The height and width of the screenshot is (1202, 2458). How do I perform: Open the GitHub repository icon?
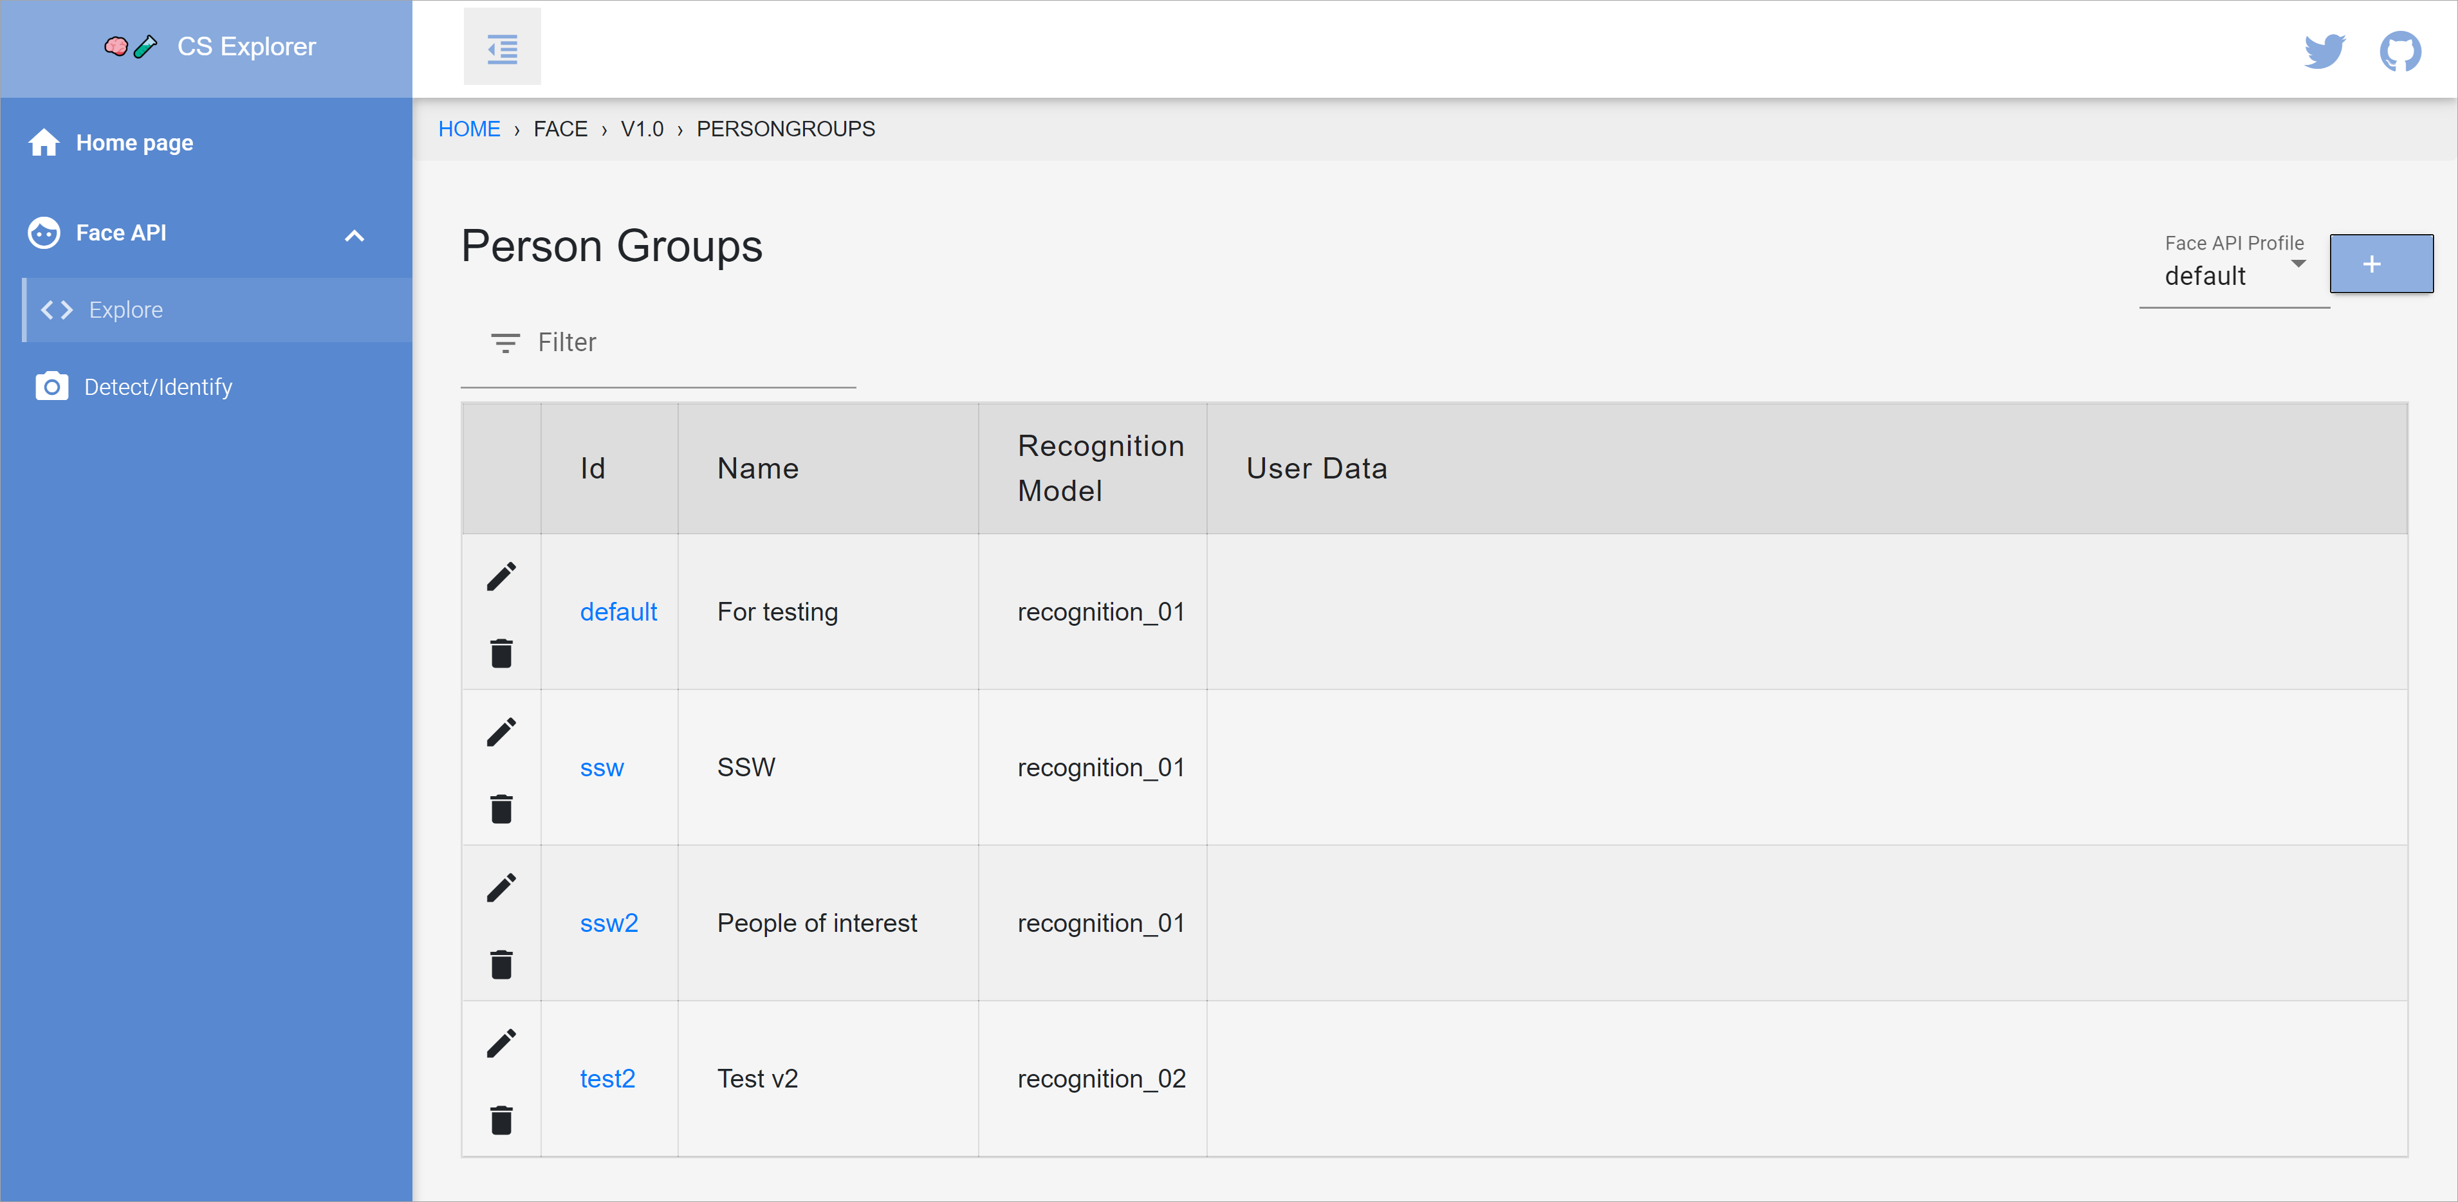point(2399,51)
